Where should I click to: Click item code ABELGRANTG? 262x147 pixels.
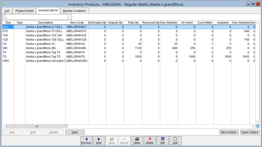pos(76,57)
